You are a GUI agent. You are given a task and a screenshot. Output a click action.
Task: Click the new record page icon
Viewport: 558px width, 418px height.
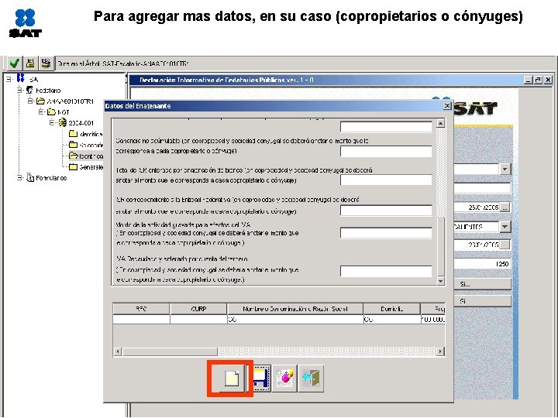coord(232,379)
